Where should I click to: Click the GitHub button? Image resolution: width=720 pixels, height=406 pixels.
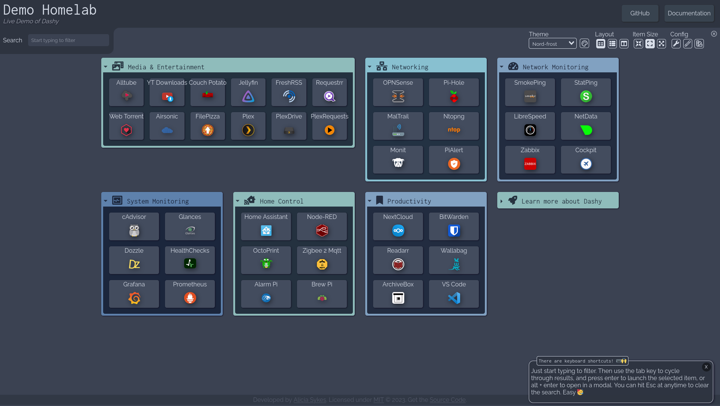(x=640, y=13)
